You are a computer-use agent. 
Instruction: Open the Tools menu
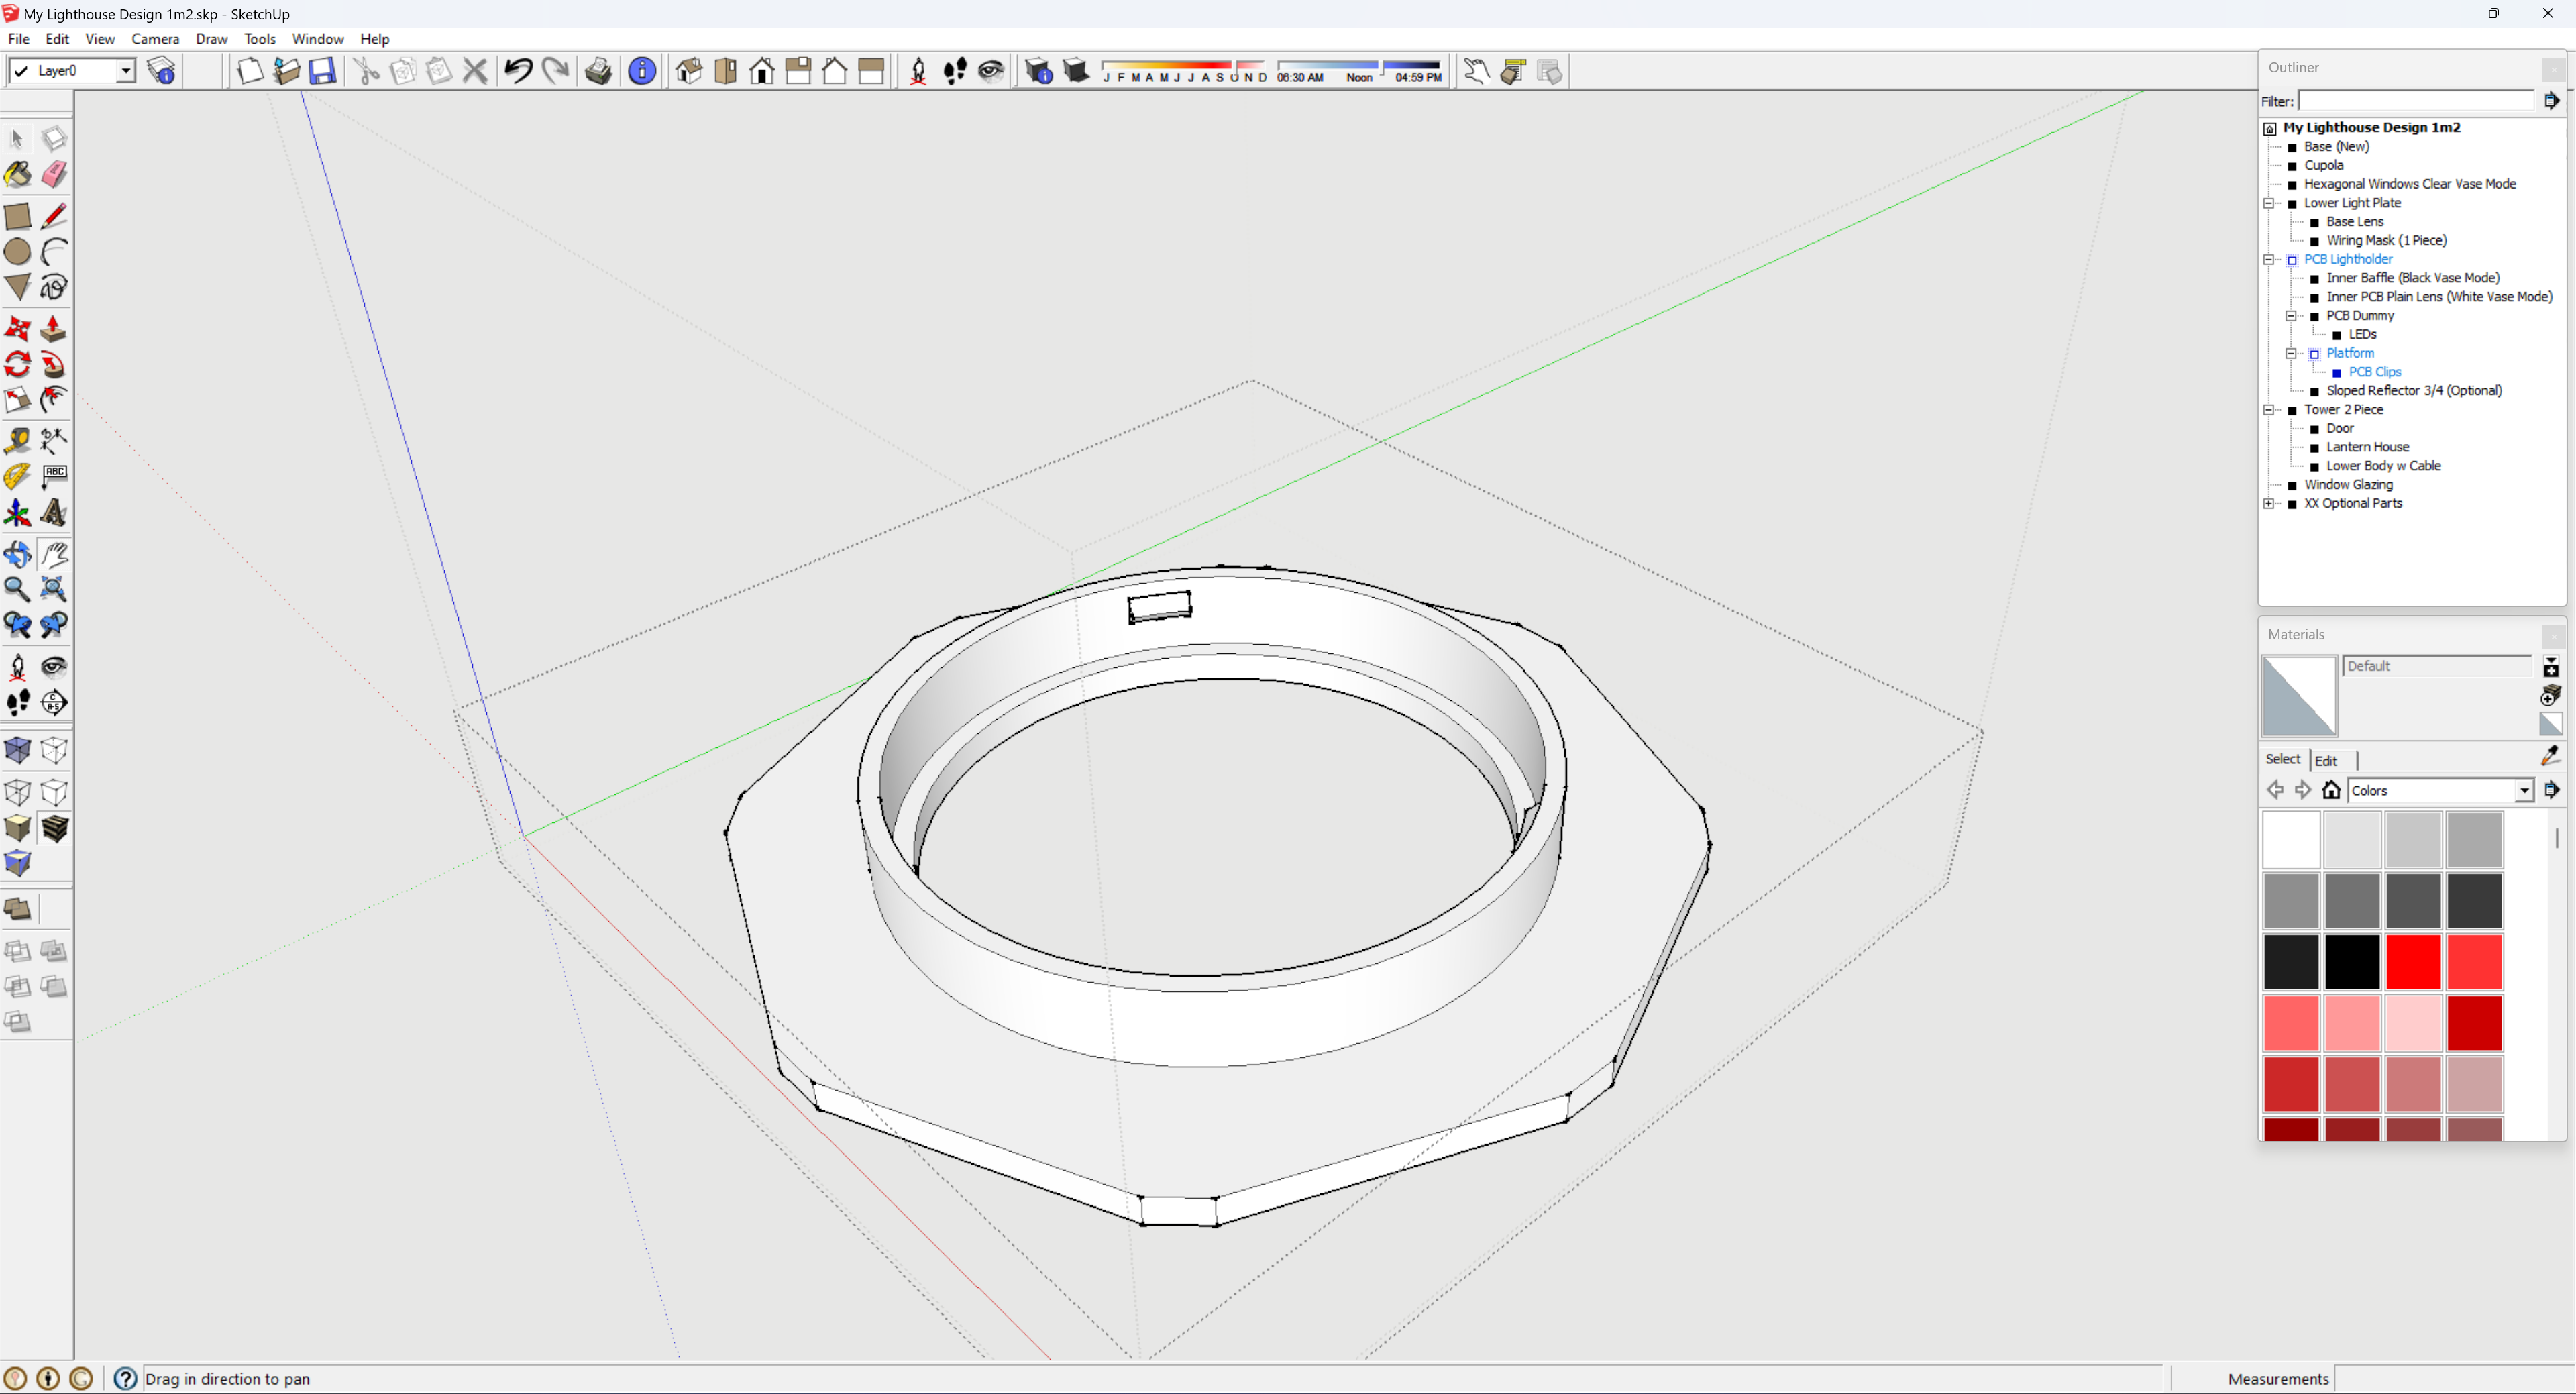click(x=259, y=39)
